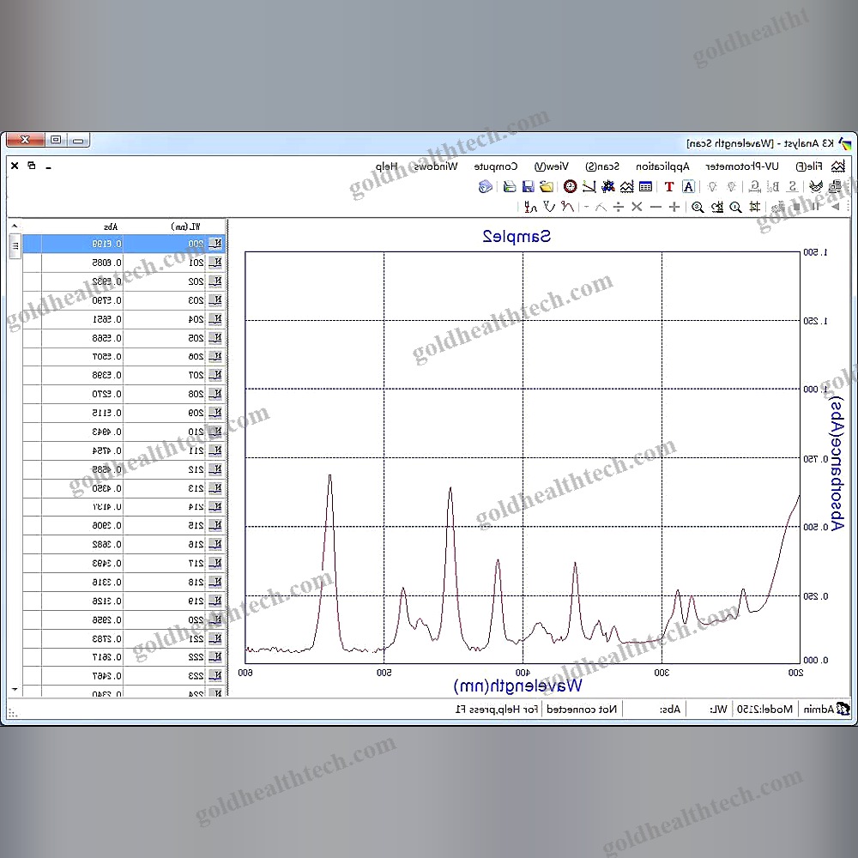858x858 pixels.
Task: Select the row for wavelength 222
Action: 124,657
